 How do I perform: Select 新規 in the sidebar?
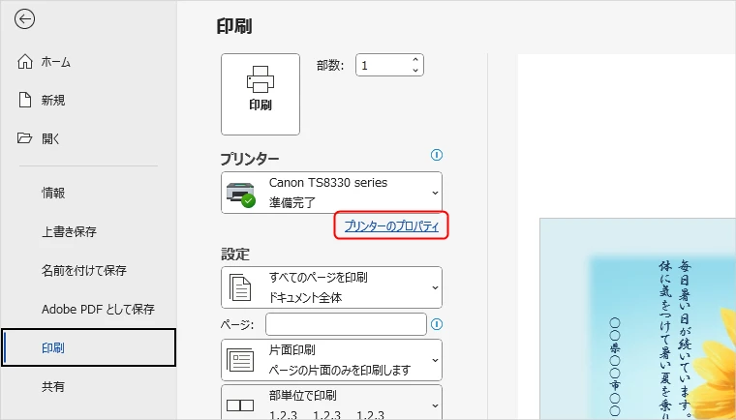click(53, 100)
